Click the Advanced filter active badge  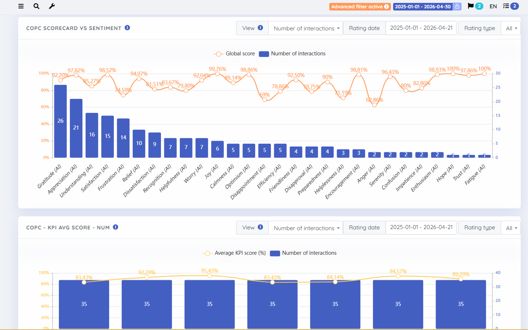tap(360, 7)
